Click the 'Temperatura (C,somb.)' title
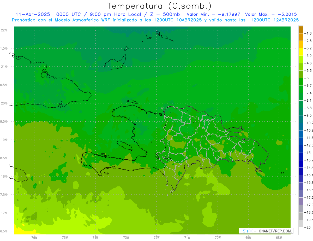 tap(159, 6)
